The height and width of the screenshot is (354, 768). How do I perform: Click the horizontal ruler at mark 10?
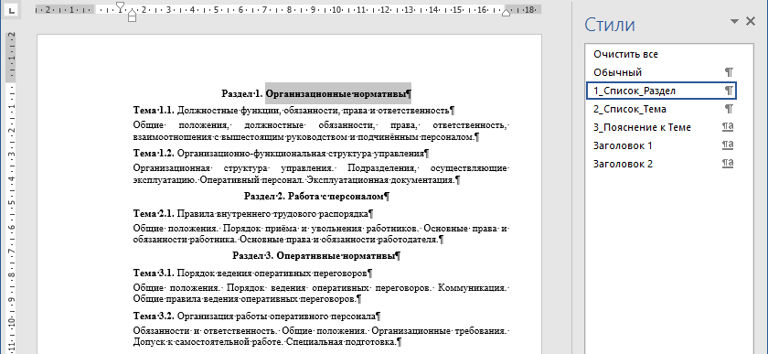[x=337, y=9]
